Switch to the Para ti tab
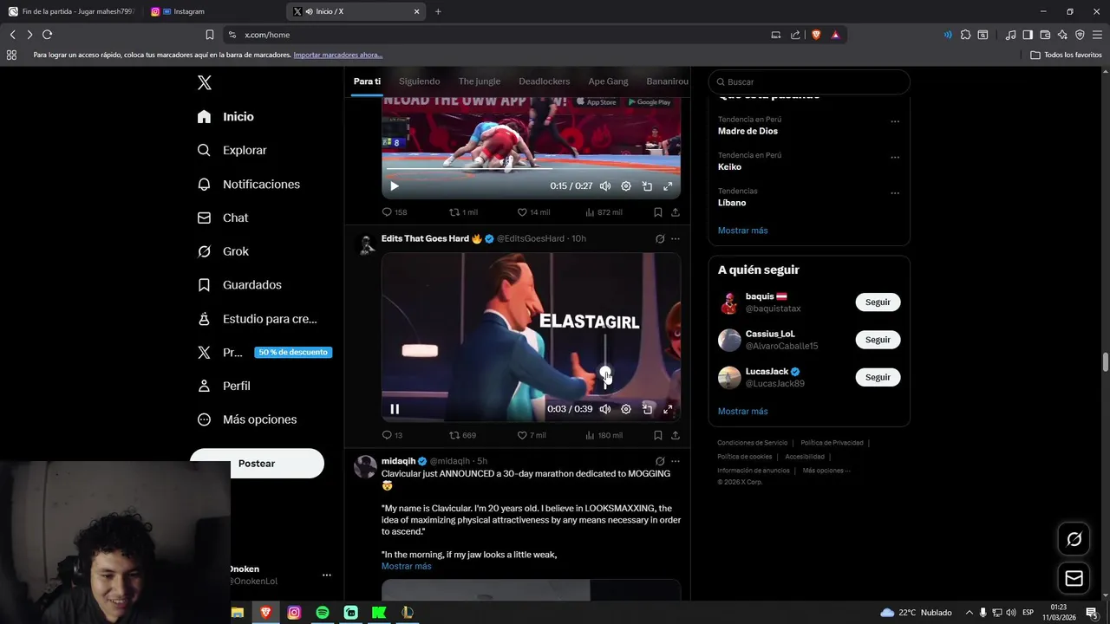The height and width of the screenshot is (624, 1110). (x=367, y=81)
